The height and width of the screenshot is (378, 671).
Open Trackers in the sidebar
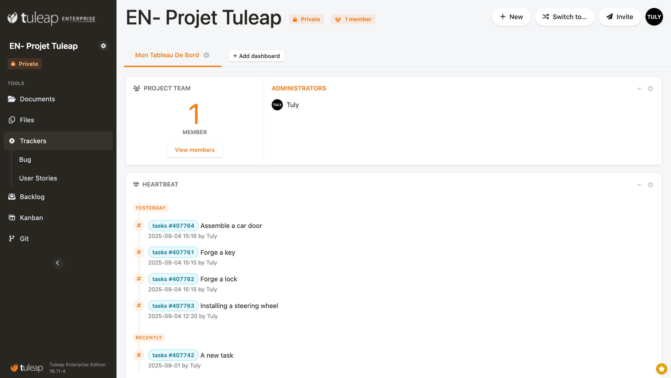33,141
